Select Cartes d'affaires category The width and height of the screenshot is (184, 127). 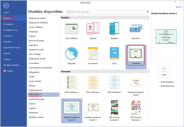tap(36, 27)
